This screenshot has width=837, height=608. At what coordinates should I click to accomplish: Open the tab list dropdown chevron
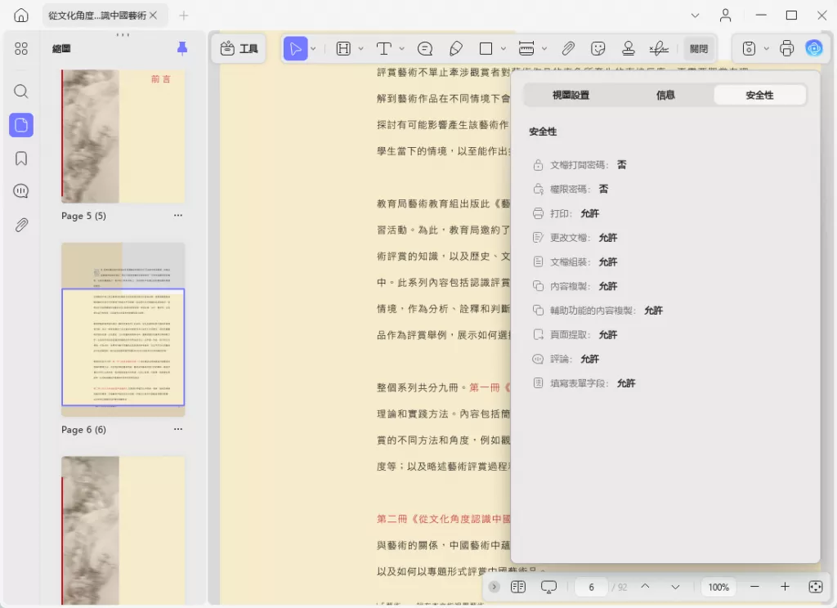point(695,16)
